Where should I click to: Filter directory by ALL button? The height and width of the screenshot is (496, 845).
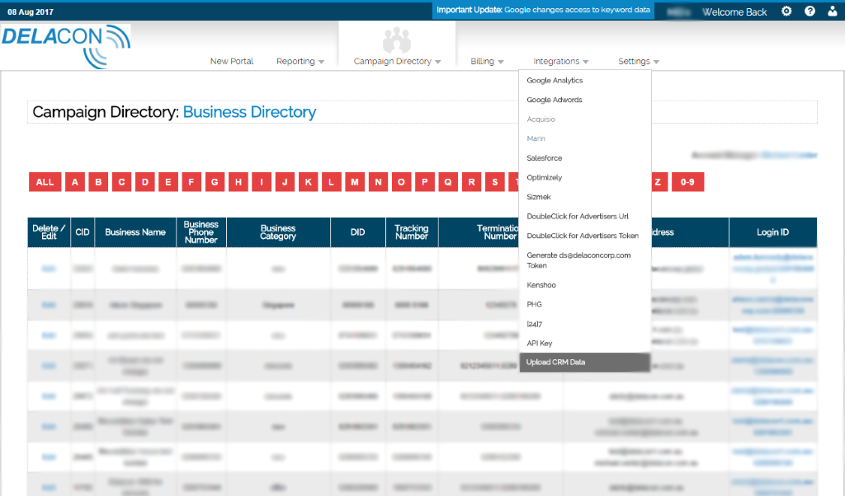(45, 182)
